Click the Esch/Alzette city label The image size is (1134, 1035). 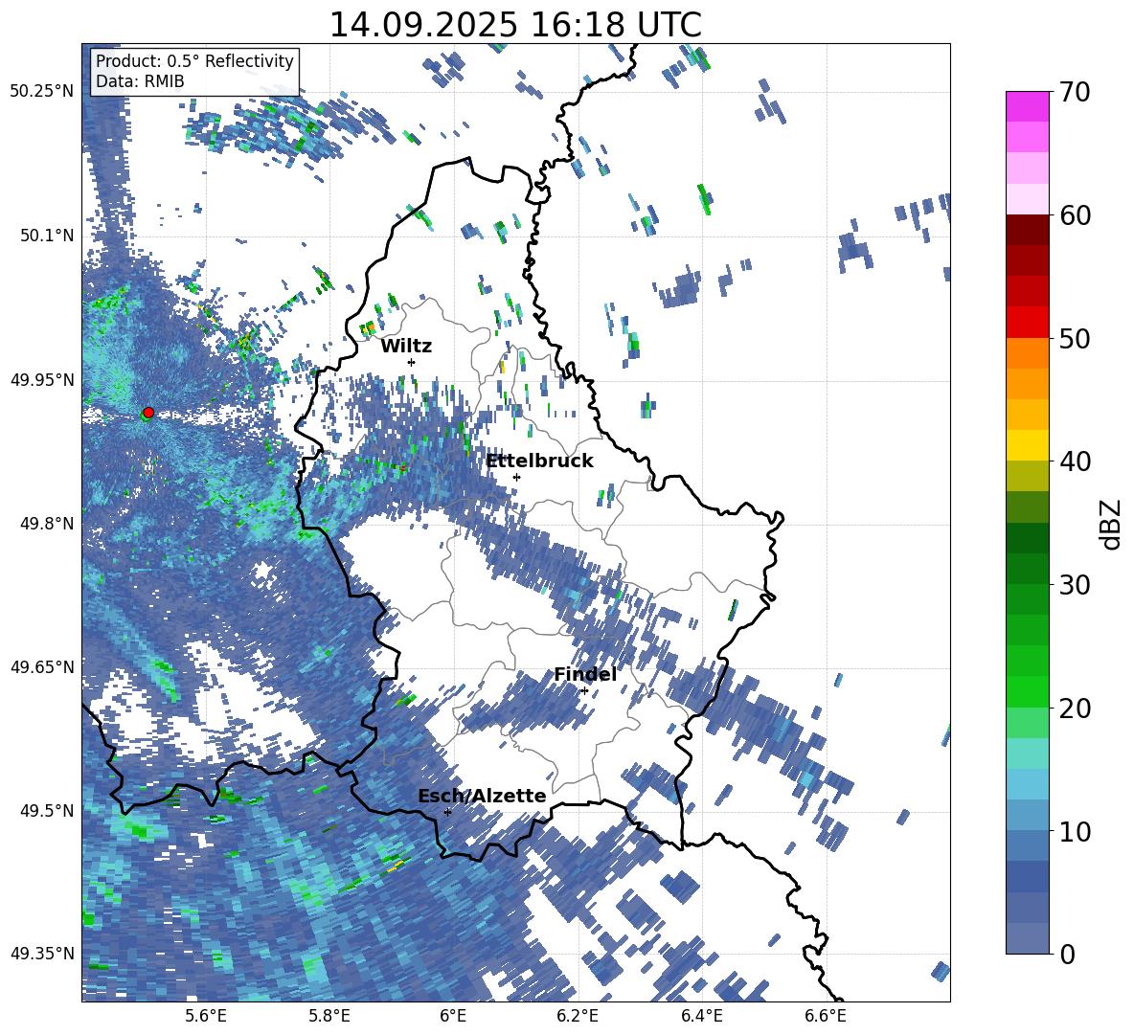(x=482, y=796)
